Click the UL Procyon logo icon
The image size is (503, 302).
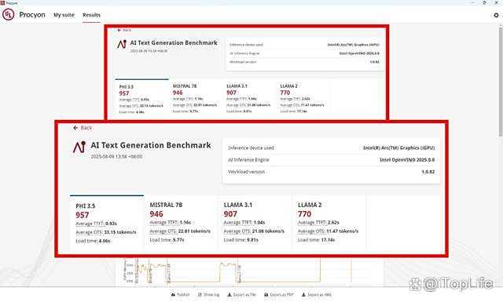coord(9,14)
